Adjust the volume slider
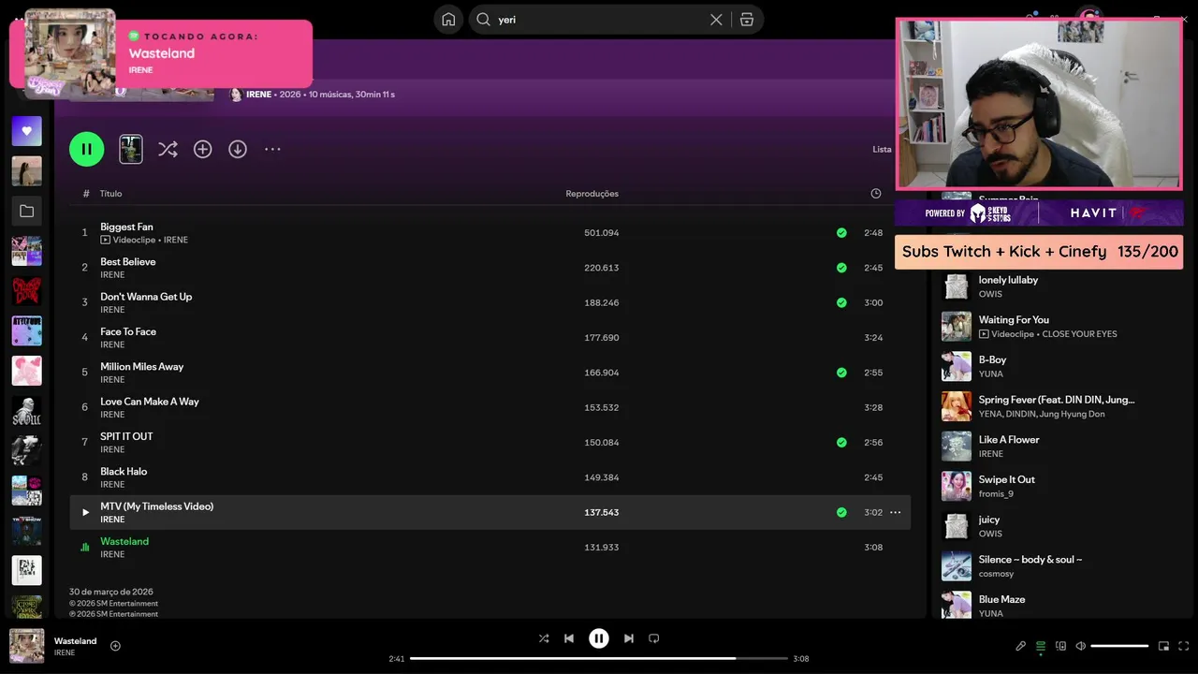 pyautogui.click(x=1119, y=646)
